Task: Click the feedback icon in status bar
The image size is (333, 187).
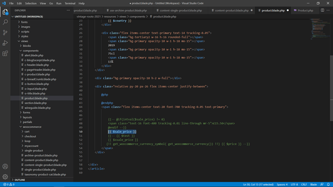Action: pyautogui.click(x=322, y=185)
